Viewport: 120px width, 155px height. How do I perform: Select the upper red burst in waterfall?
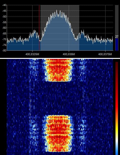coord(58,70)
